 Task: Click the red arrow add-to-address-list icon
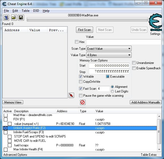click(71, 95)
